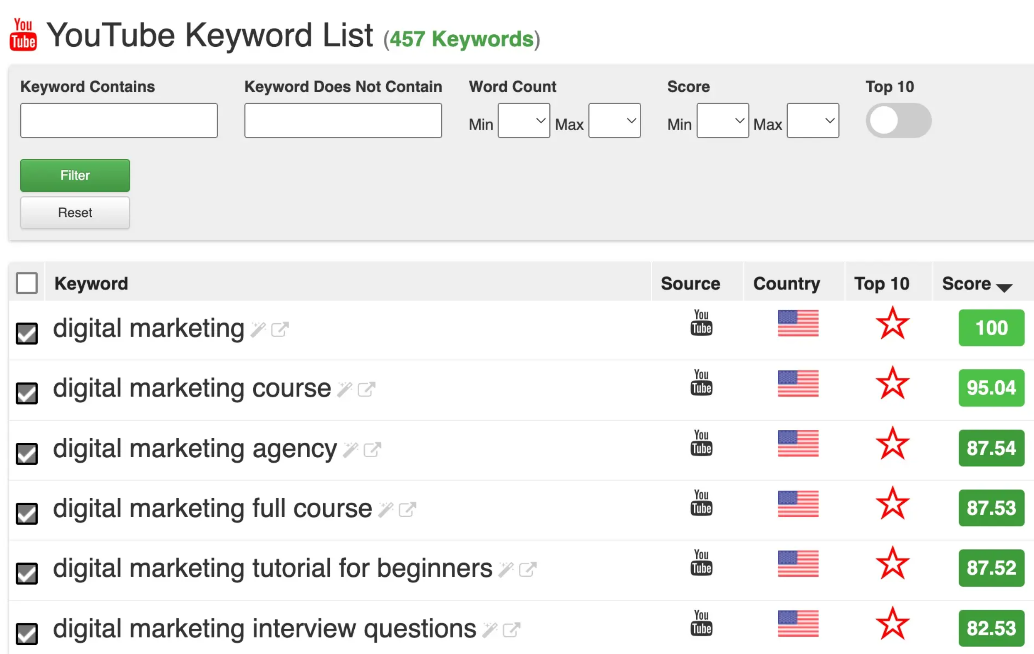Open external link icon for 'digital marketing course'
The height and width of the screenshot is (654, 1034).
click(x=366, y=389)
